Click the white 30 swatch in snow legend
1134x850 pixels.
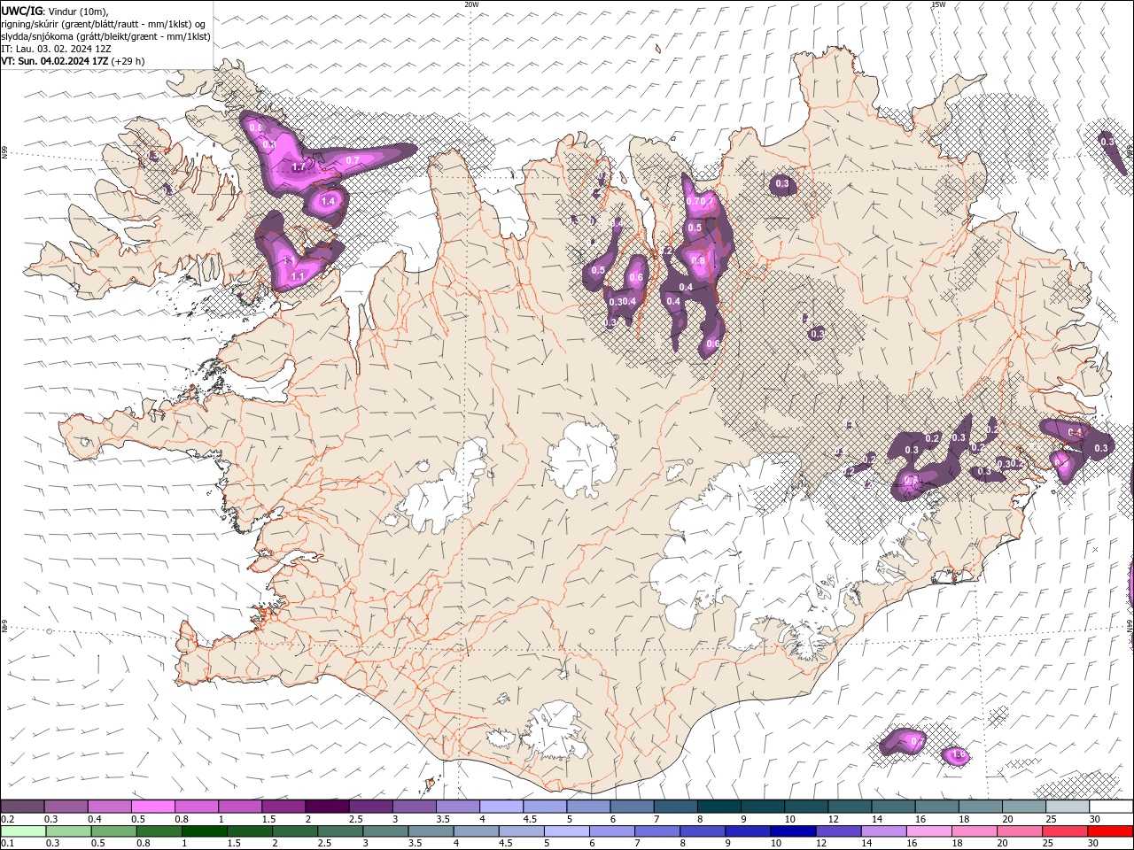pyautogui.click(x=1110, y=807)
